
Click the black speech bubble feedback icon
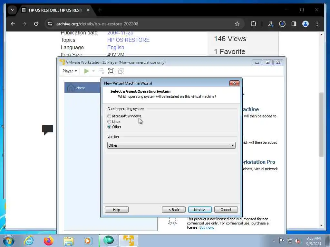tap(48, 130)
